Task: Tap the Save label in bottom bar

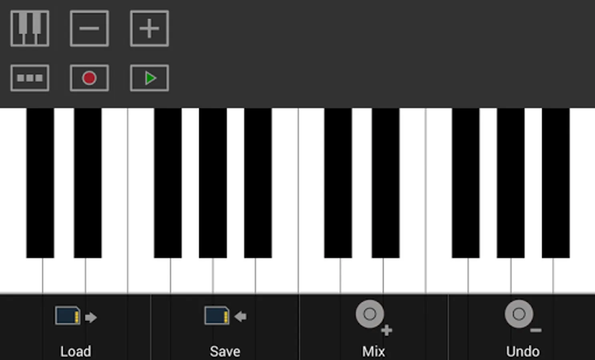Action: [x=225, y=351]
